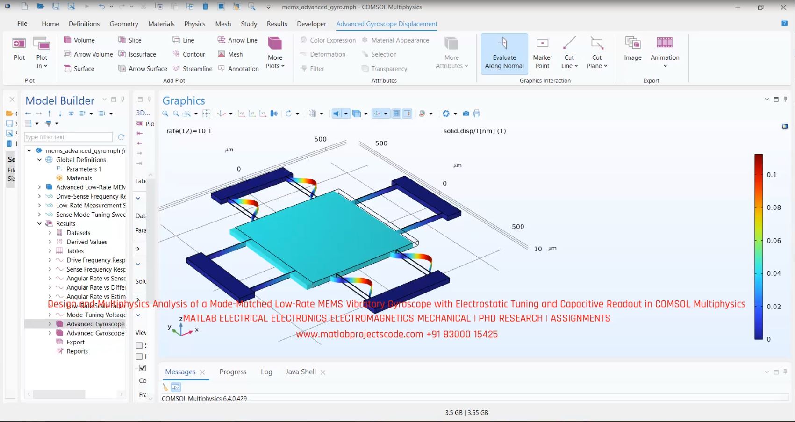Export plot as Image
The height and width of the screenshot is (422, 795).
pyautogui.click(x=633, y=49)
